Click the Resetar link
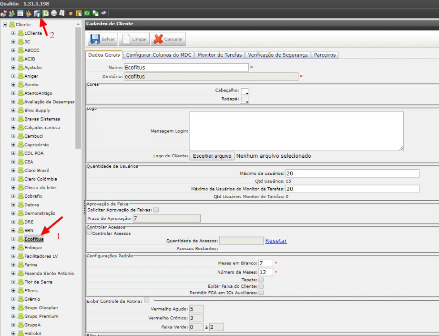The height and width of the screenshot is (336, 439). pos(276,241)
